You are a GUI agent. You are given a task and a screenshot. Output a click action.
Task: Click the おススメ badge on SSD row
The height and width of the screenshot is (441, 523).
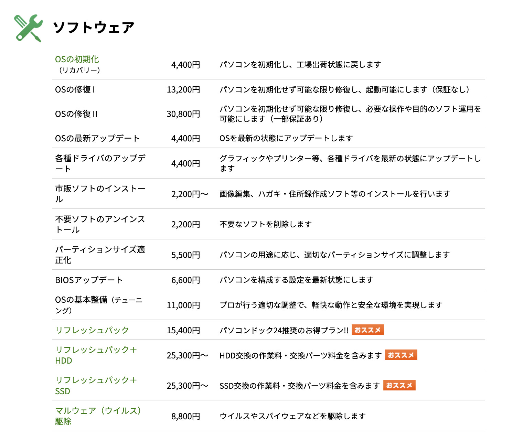pyautogui.click(x=399, y=385)
